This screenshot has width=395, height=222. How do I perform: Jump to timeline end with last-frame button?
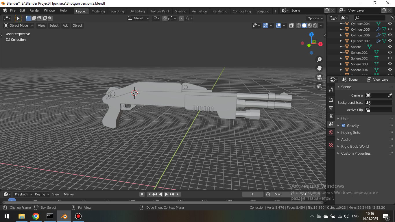[178, 194]
